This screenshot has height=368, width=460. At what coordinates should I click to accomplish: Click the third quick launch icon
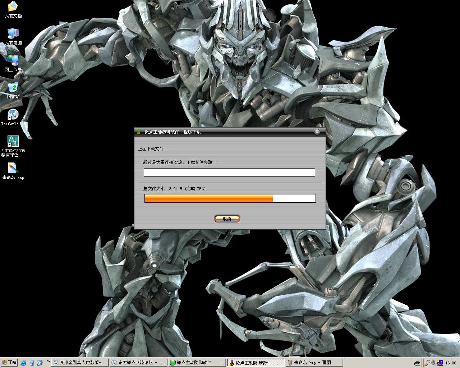pyautogui.click(x=40, y=363)
